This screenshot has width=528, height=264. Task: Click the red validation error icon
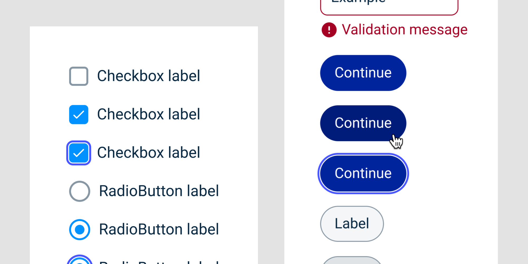[329, 30]
